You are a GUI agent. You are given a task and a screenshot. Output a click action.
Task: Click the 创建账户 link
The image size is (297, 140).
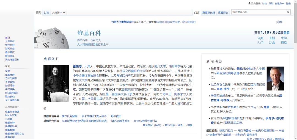(x=280, y=4)
